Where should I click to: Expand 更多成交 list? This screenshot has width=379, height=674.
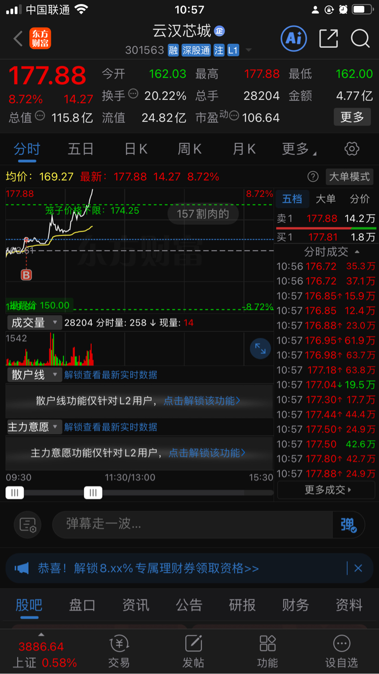(x=327, y=490)
